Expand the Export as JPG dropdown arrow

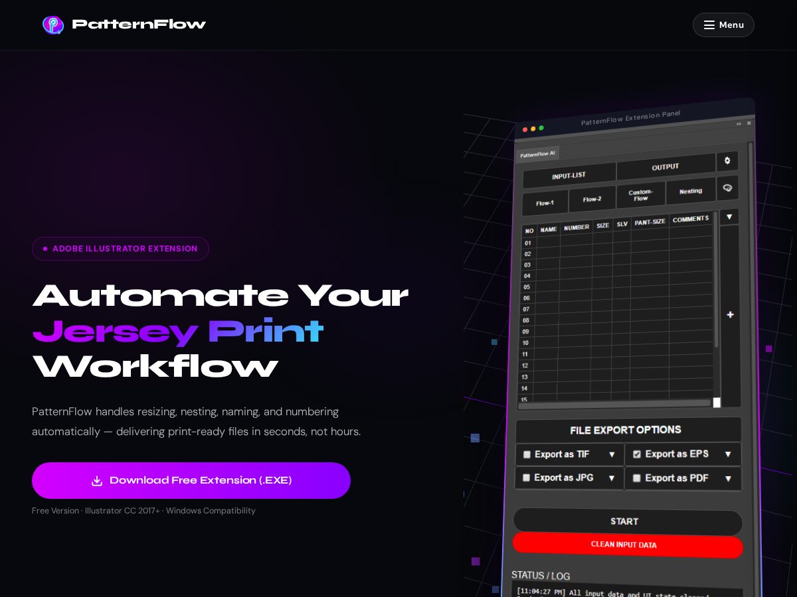pyautogui.click(x=612, y=478)
